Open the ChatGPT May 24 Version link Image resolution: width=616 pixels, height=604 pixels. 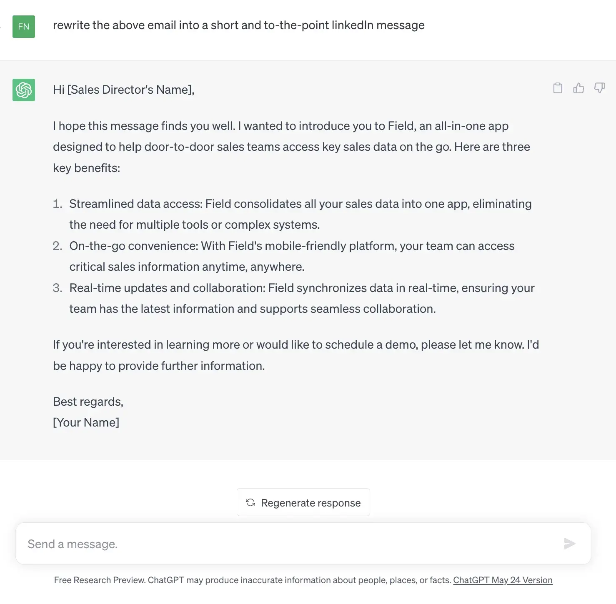click(x=503, y=580)
